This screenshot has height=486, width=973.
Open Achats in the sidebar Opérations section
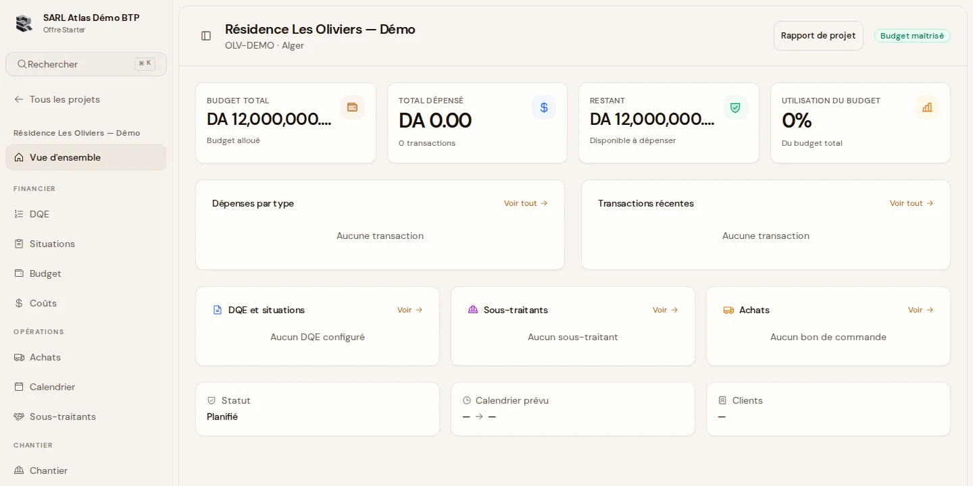[x=86, y=357]
